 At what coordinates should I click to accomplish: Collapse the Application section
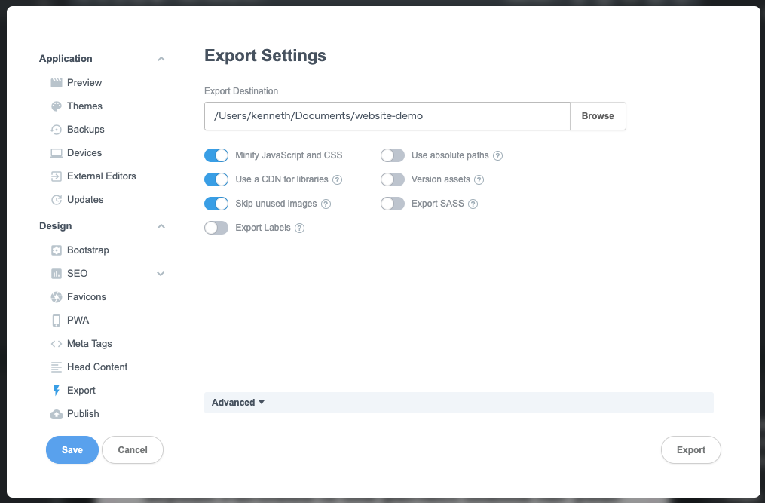pyautogui.click(x=161, y=58)
